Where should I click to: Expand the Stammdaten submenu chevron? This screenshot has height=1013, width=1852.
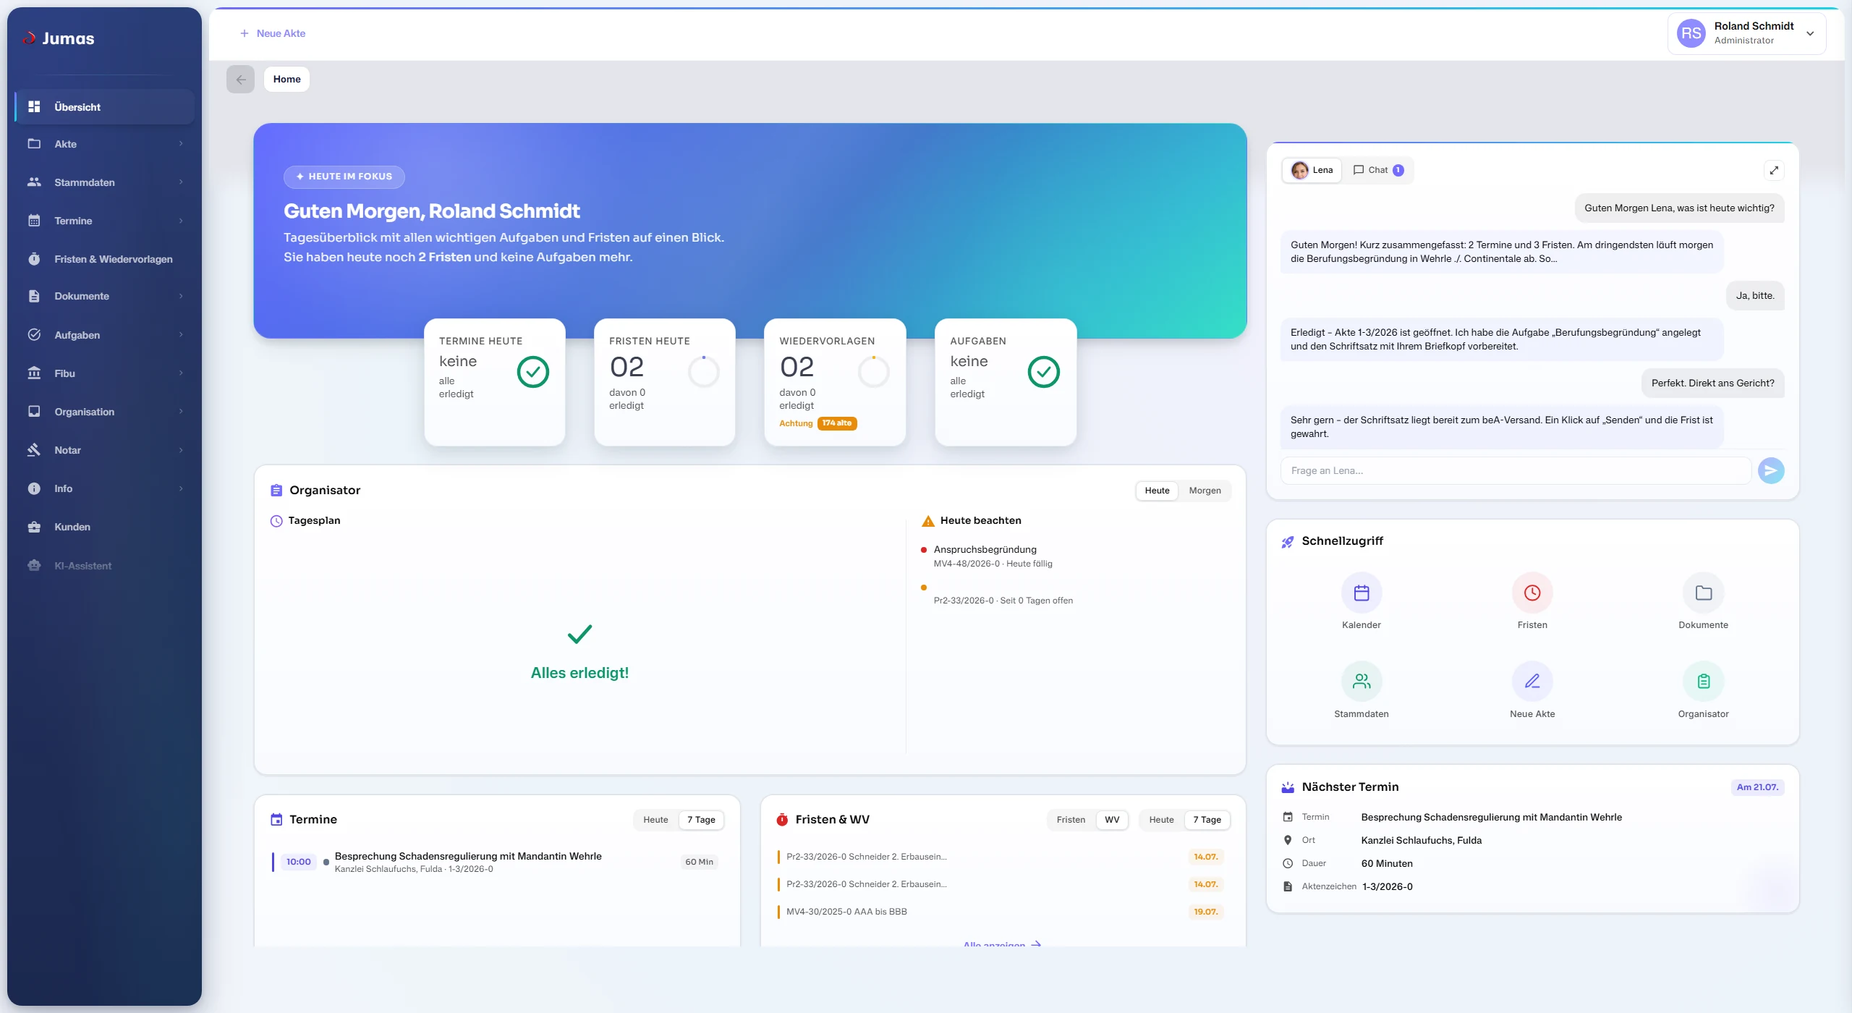(x=181, y=182)
